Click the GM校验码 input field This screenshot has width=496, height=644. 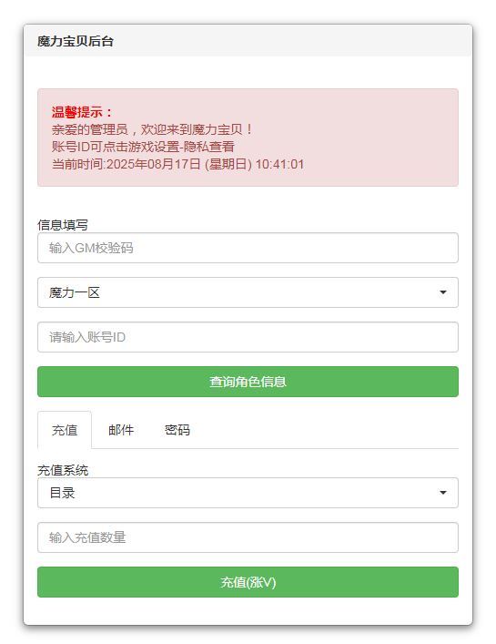(248, 248)
